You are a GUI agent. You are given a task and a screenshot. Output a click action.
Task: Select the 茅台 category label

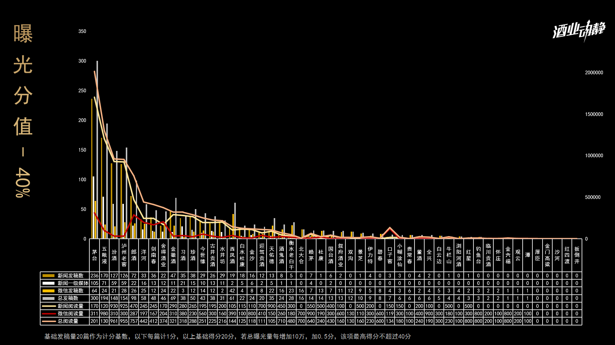95,255
